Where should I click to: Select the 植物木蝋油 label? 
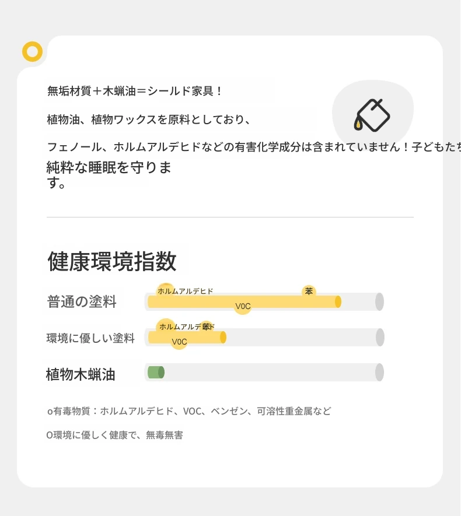pyautogui.click(x=81, y=374)
